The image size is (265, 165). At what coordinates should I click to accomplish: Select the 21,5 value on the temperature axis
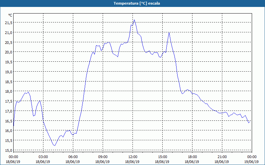click(x=8, y=22)
